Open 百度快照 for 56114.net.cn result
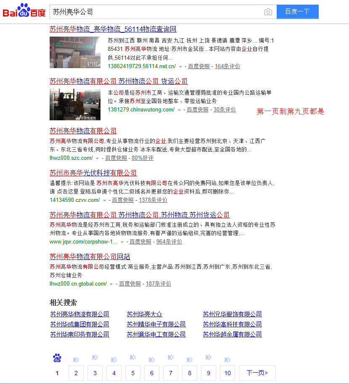The width and height of the screenshot is (349, 384). click(x=199, y=66)
